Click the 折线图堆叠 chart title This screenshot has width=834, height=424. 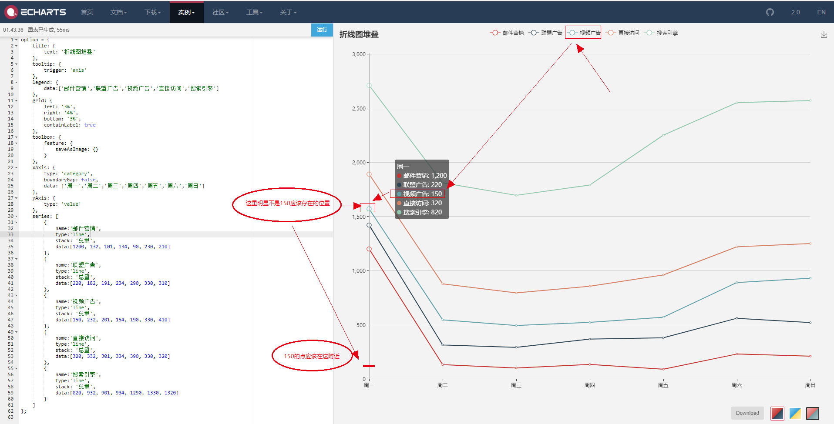click(359, 34)
